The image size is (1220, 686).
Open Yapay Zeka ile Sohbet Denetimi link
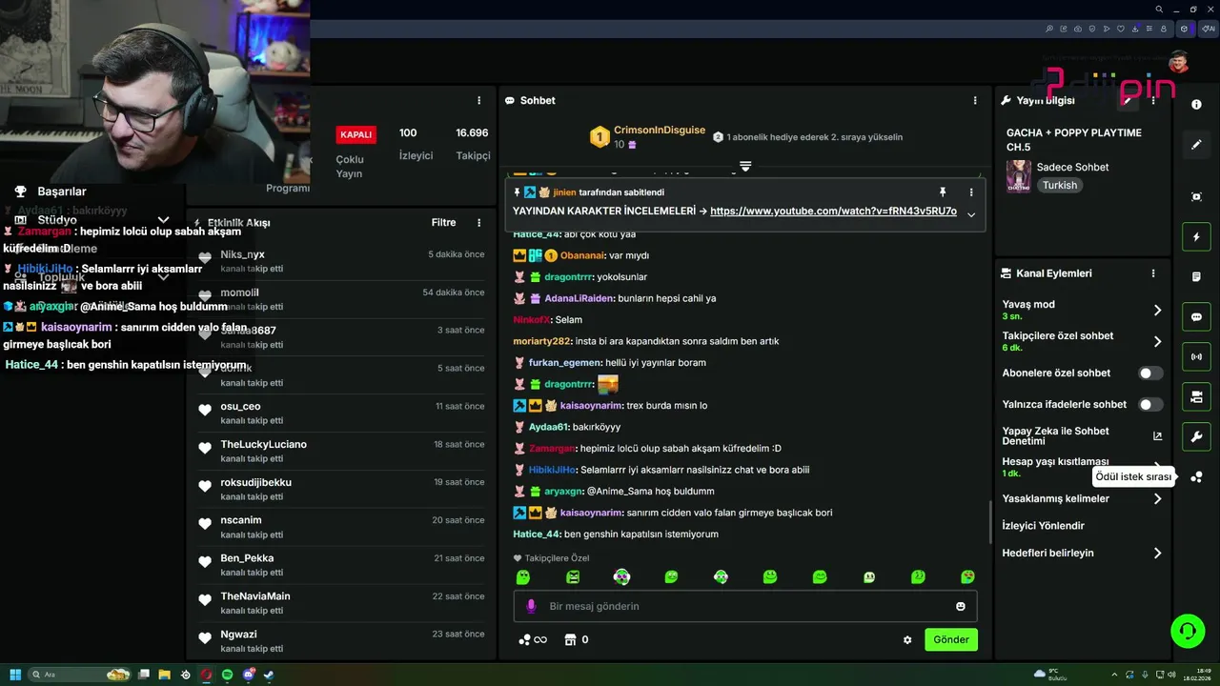tap(1082, 436)
